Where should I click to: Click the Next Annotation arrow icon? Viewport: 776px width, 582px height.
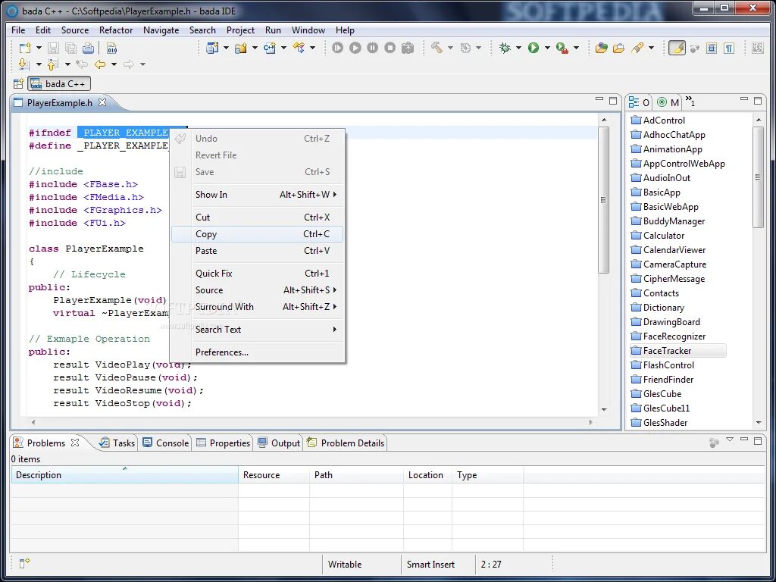tap(23, 64)
